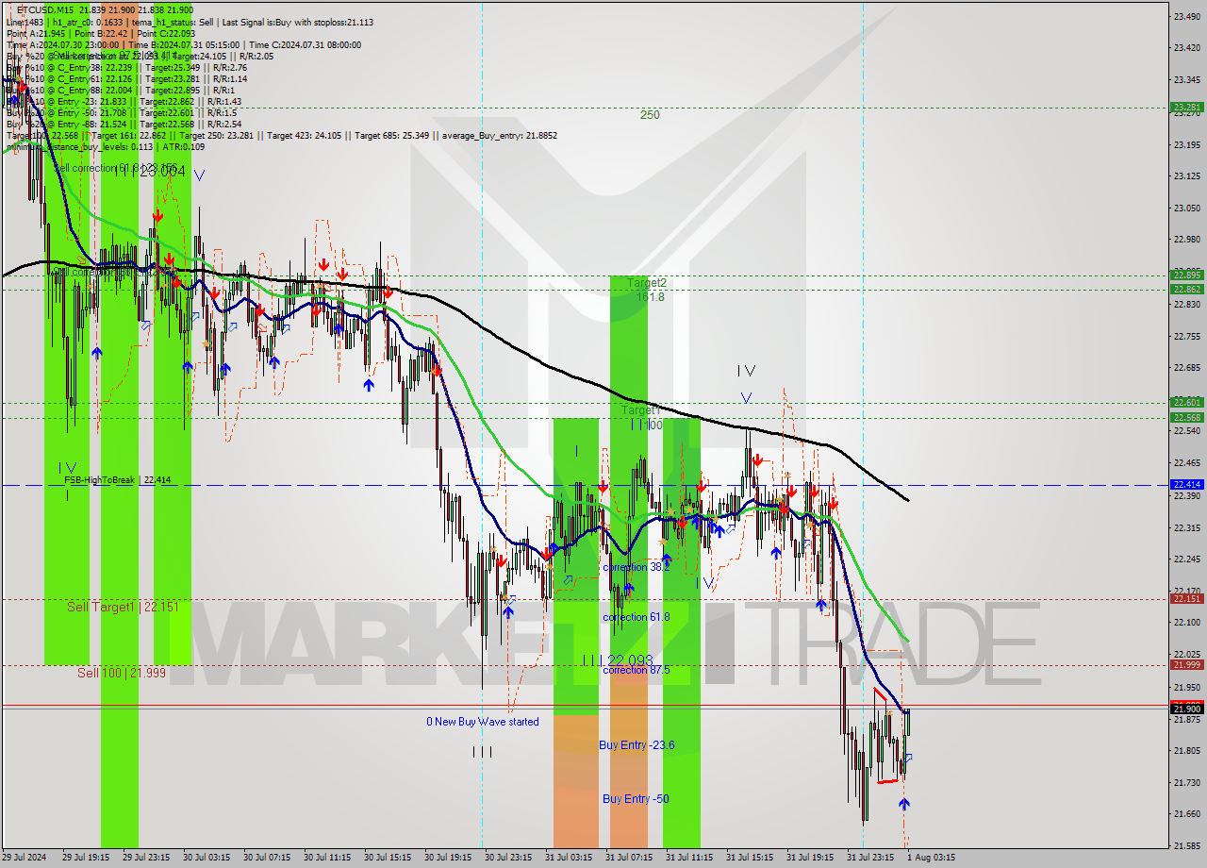Click the 22.755 price axis value
1207x868 pixels.
pyautogui.click(x=1185, y=336)
